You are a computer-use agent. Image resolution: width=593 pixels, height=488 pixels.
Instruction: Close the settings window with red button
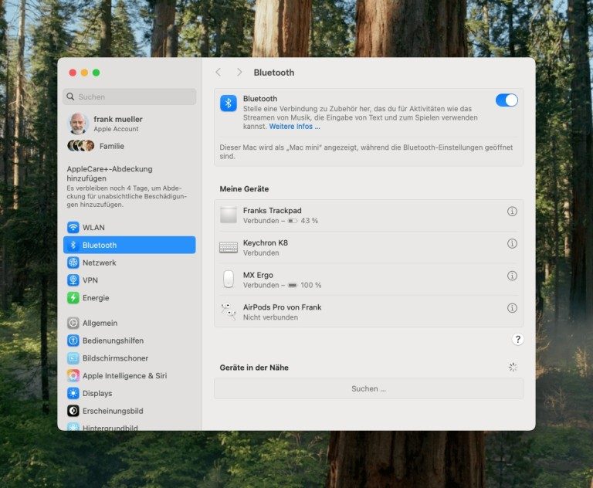73,73
